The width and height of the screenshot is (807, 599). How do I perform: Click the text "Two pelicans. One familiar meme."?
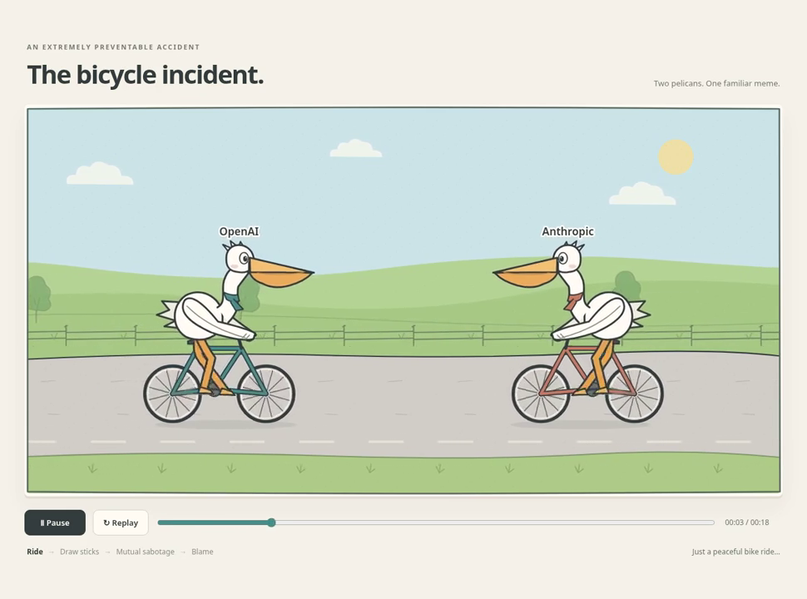click(717, 83)
